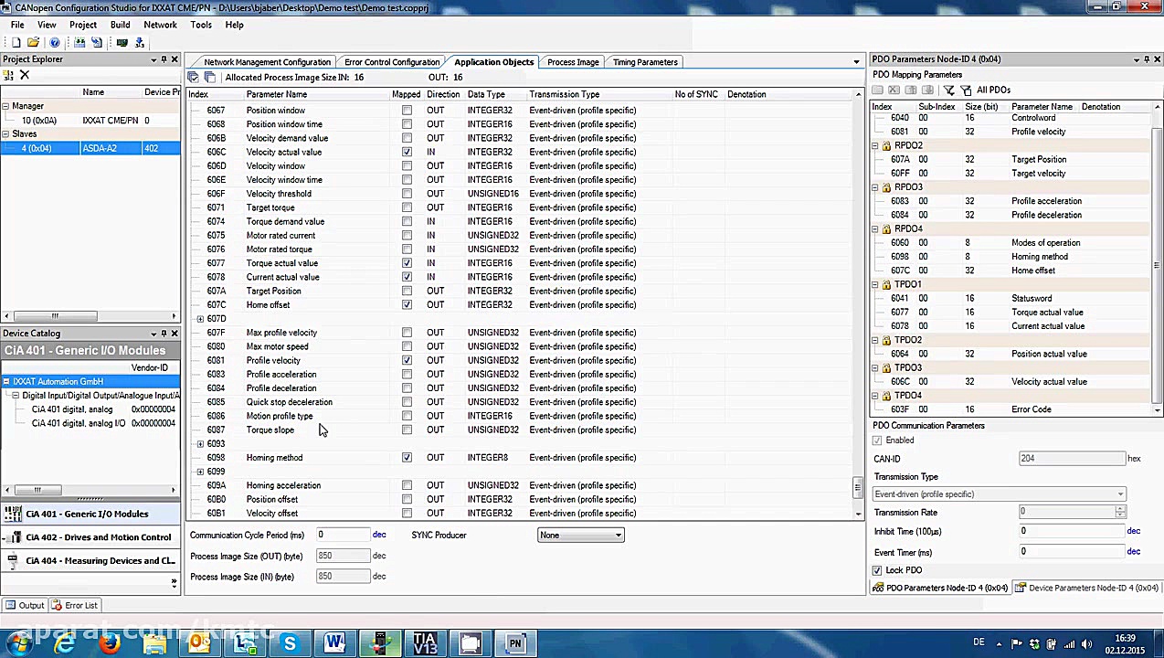Open Word from taskbar
Viewport: 1164px width, 658px height.
point(334,643)
